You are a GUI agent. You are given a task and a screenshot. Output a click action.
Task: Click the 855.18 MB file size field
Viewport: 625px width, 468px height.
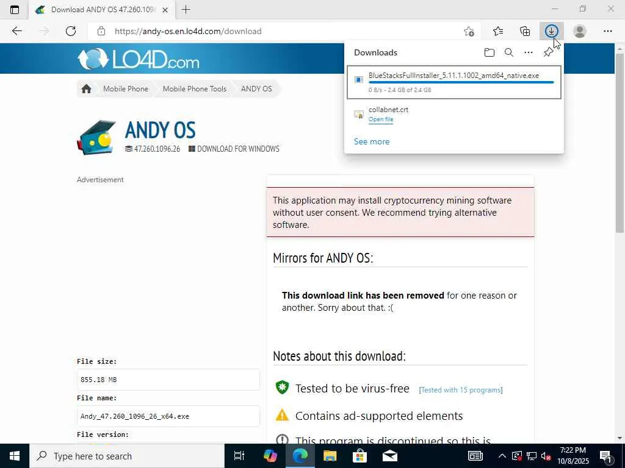pyautogui.click(x=168, y=380)
